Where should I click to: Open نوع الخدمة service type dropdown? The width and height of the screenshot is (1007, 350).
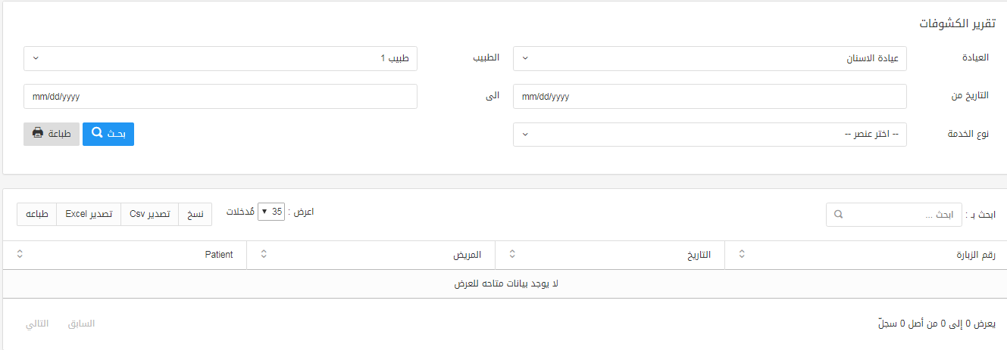point(710,135)
